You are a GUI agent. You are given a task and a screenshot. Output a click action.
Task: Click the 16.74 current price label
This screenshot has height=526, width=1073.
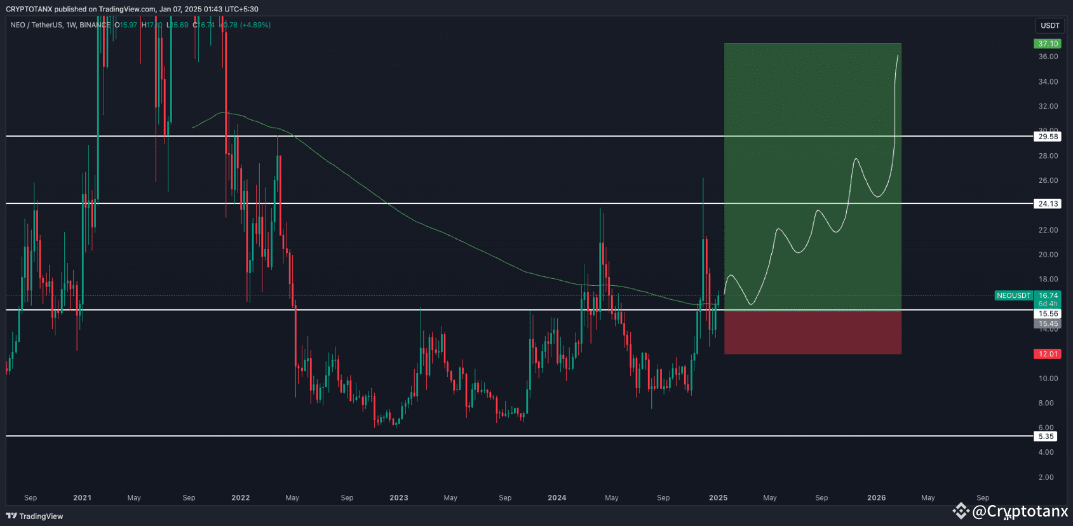pyautogui.click(x=1048, y=295)
